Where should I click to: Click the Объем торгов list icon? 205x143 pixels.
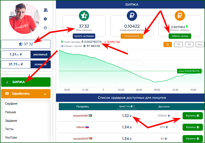click(62, 46)
